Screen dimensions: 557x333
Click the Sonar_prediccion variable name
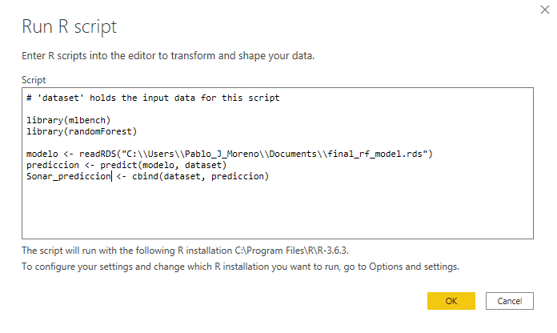coord(68,175)
